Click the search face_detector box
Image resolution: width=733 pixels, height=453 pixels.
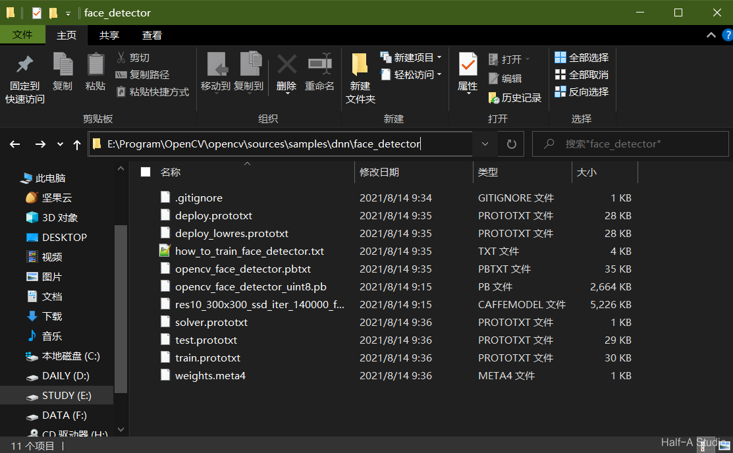[631, 144]
